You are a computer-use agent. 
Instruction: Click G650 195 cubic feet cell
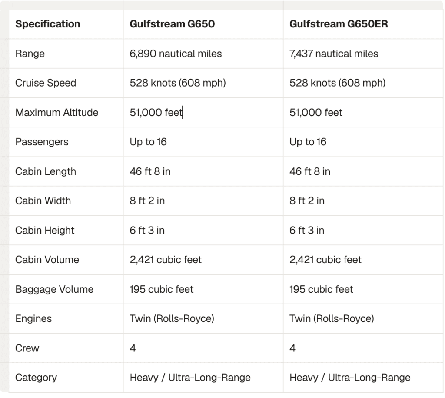click(x=203, y=289)
